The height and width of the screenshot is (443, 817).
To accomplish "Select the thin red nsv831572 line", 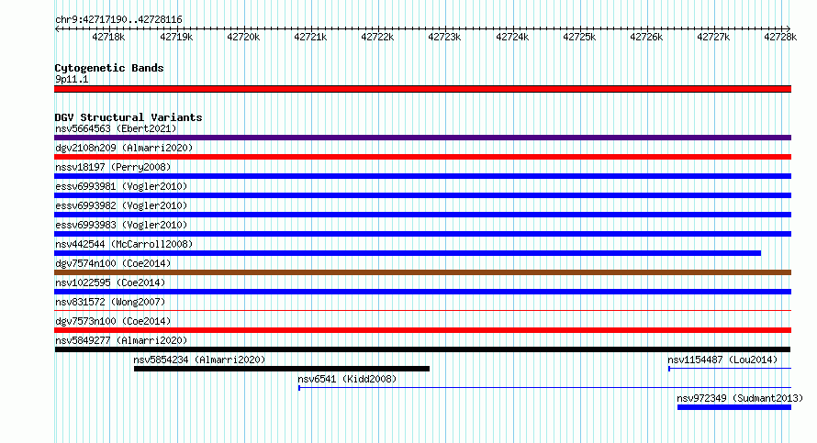I will tap(422, 311).
